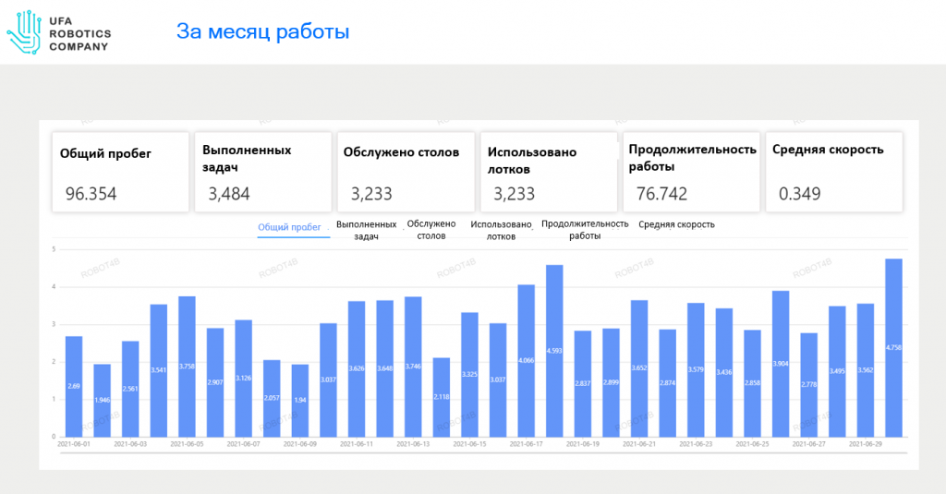
Task: Select the tallest bar showing 4.758
Action: pyautogui.click(x=894, y=348)
